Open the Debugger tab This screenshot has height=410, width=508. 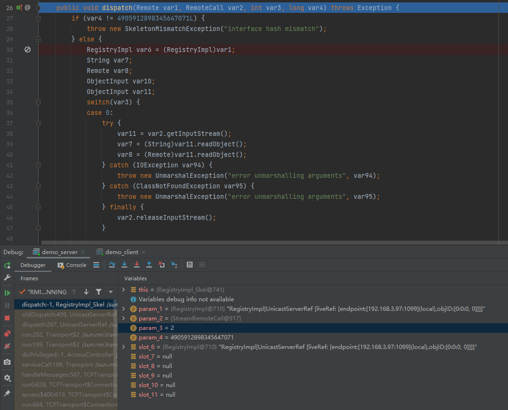point(33,265)
